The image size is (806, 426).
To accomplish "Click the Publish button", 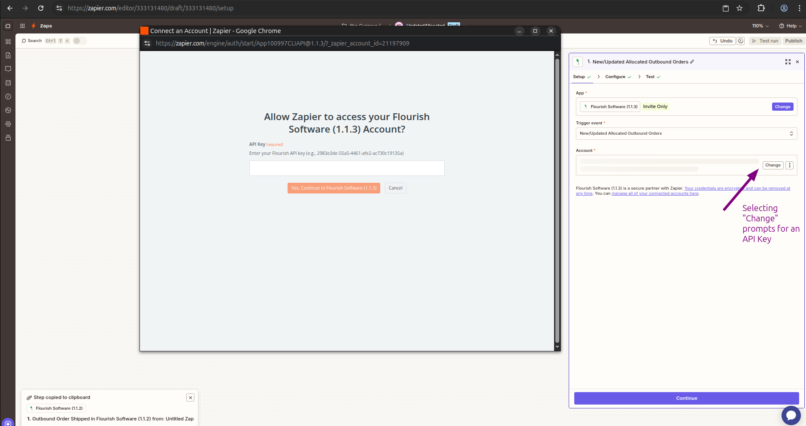I will pos(794,41).
